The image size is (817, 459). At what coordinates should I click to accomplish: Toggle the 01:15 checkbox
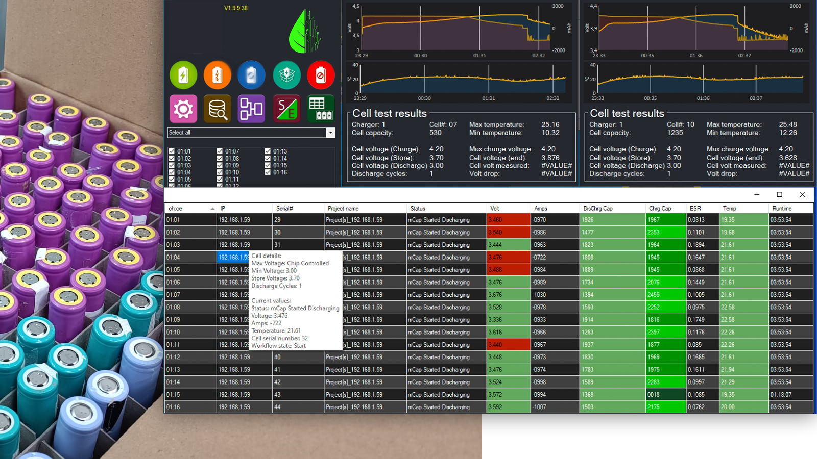coord(268,165)
